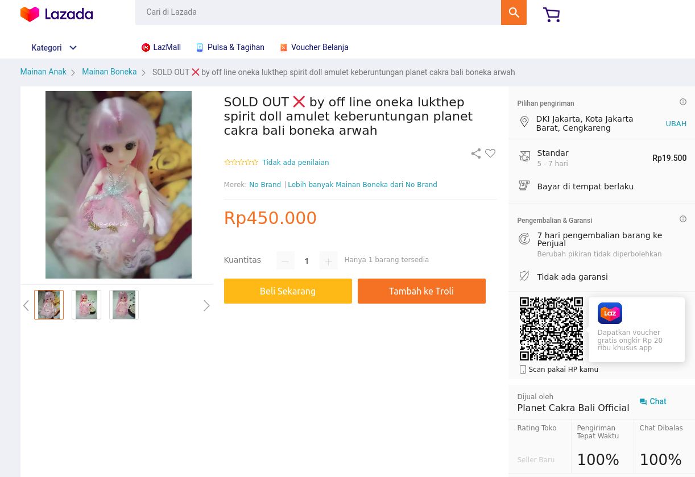Open the share icon for this product
Viewport: 695px width, 477px height.
coord(475,153)
